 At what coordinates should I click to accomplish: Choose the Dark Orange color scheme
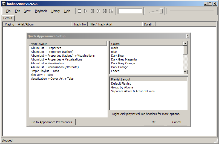(x=120, y=67)
